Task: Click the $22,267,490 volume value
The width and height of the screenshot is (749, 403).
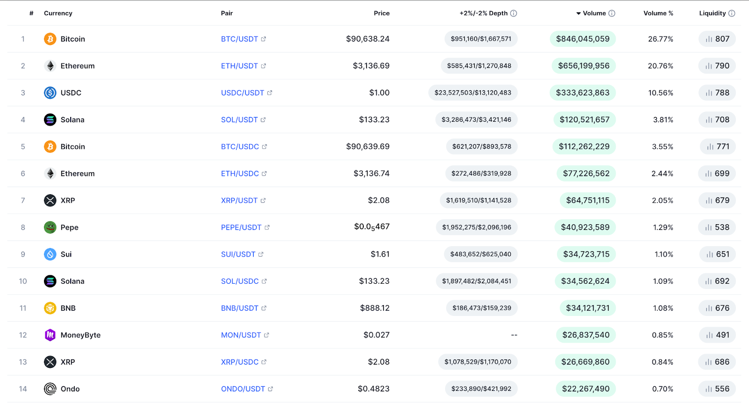Action: 586,389
